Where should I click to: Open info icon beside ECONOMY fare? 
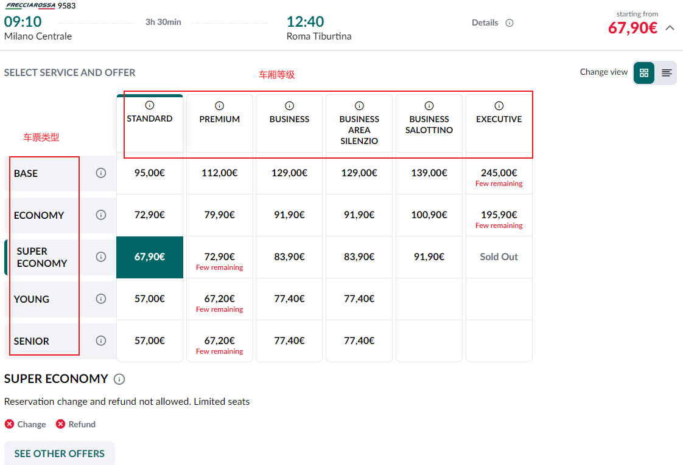pyautogui.click(x=101, y=215)
